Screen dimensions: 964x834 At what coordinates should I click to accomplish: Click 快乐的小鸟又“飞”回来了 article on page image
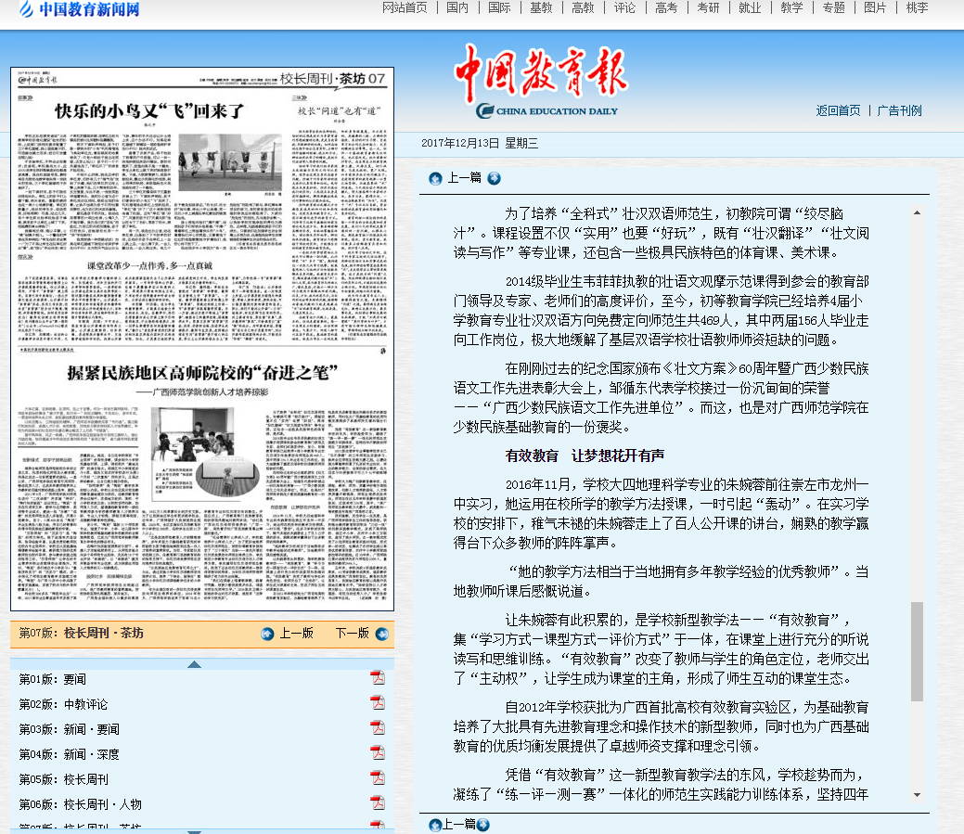coord(150,111)
